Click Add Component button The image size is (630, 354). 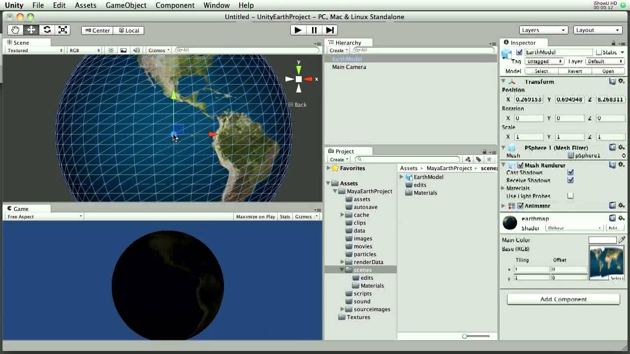coord(564,299)
